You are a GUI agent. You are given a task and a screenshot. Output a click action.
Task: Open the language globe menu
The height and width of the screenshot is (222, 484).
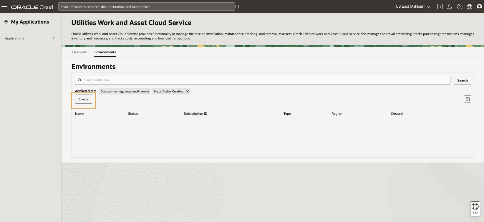[470, 7]
